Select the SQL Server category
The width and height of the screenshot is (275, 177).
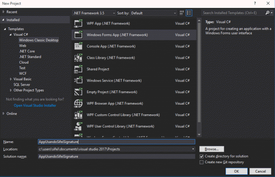[x=22, y=85]
